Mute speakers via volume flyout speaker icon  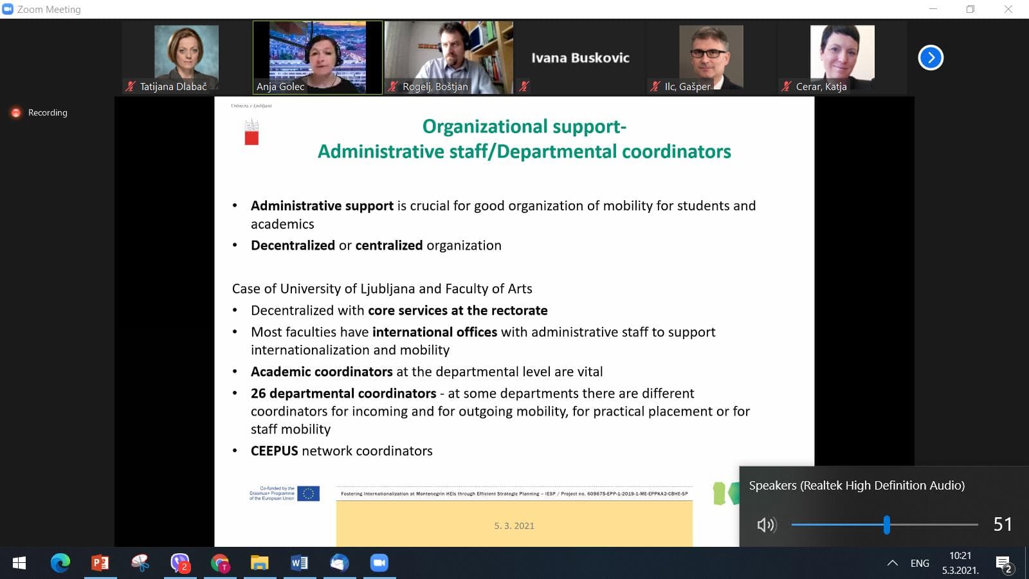pos(767,525)
